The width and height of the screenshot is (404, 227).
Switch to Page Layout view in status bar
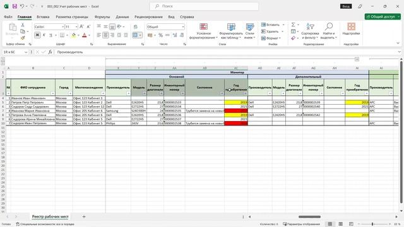pos(340,224)
